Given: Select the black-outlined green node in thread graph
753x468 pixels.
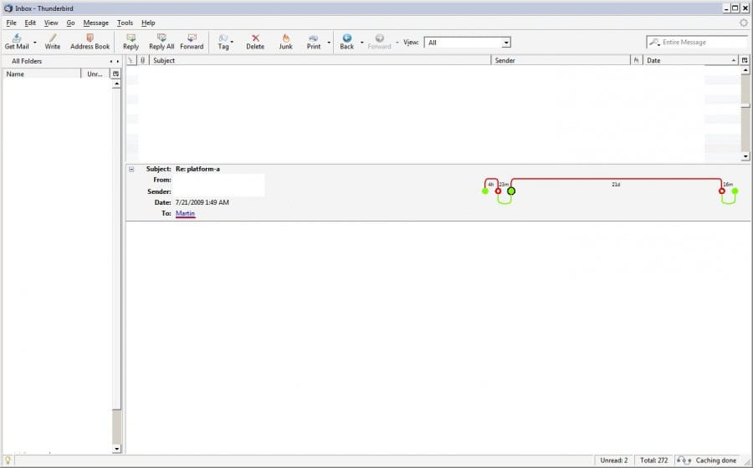Looking at the screenshot, I should (511, 191).
